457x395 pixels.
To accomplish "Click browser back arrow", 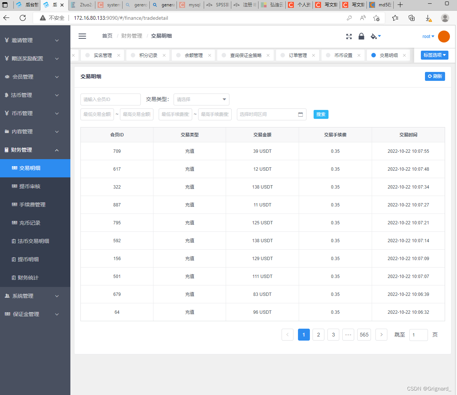I will tap(6, 18).
